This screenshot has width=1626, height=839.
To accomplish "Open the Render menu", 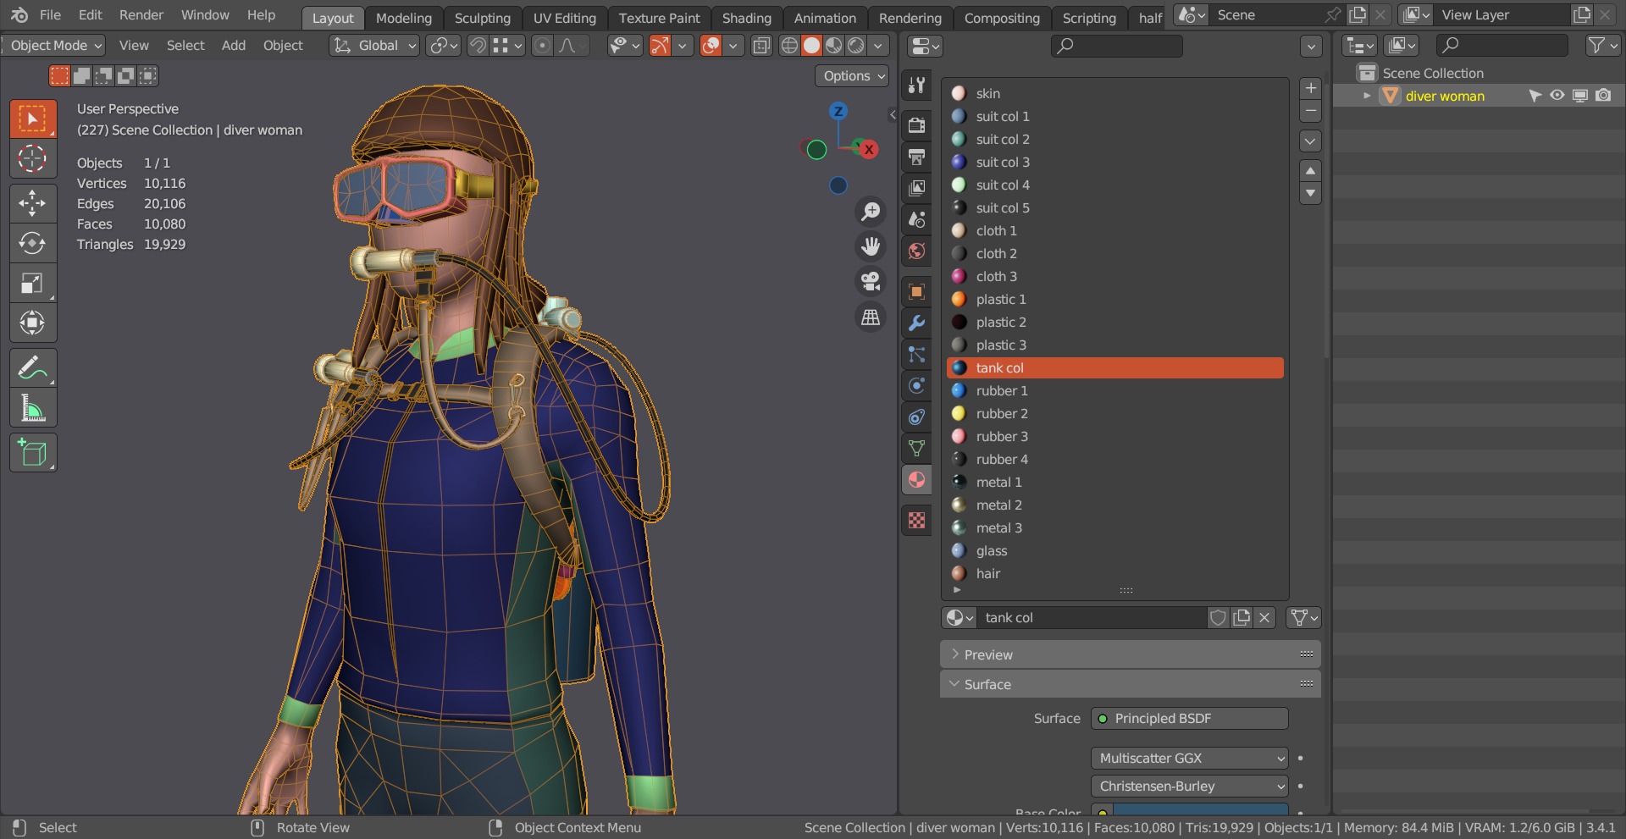I will [141, 15].
